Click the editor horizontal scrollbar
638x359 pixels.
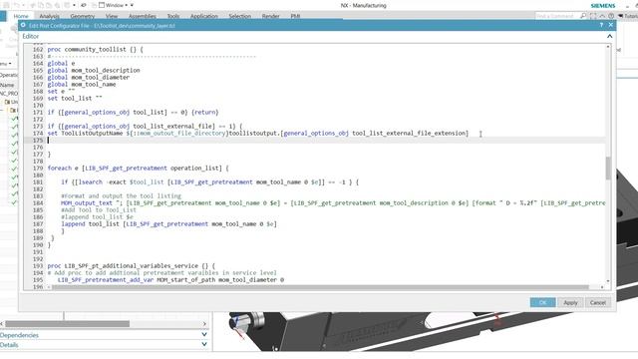pos(320,287)
